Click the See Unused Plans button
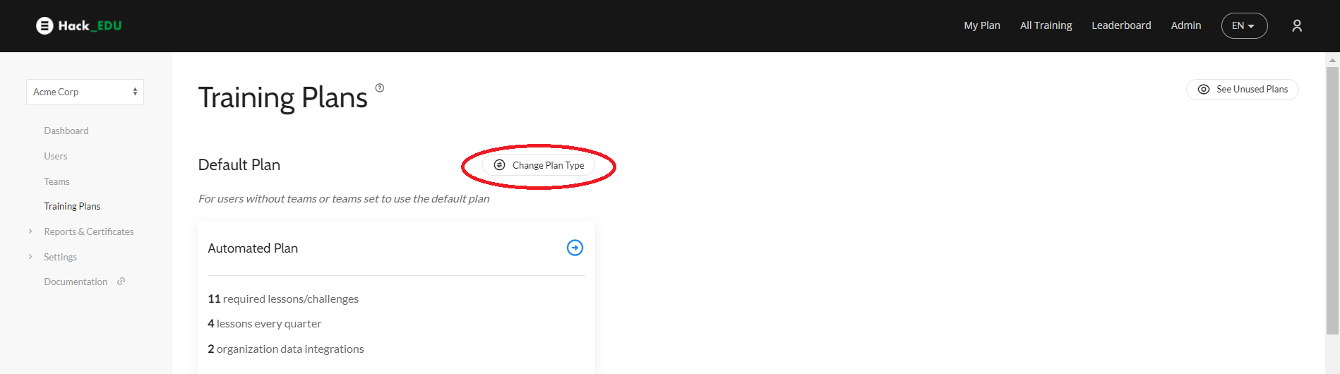 tap(1243, 90)
